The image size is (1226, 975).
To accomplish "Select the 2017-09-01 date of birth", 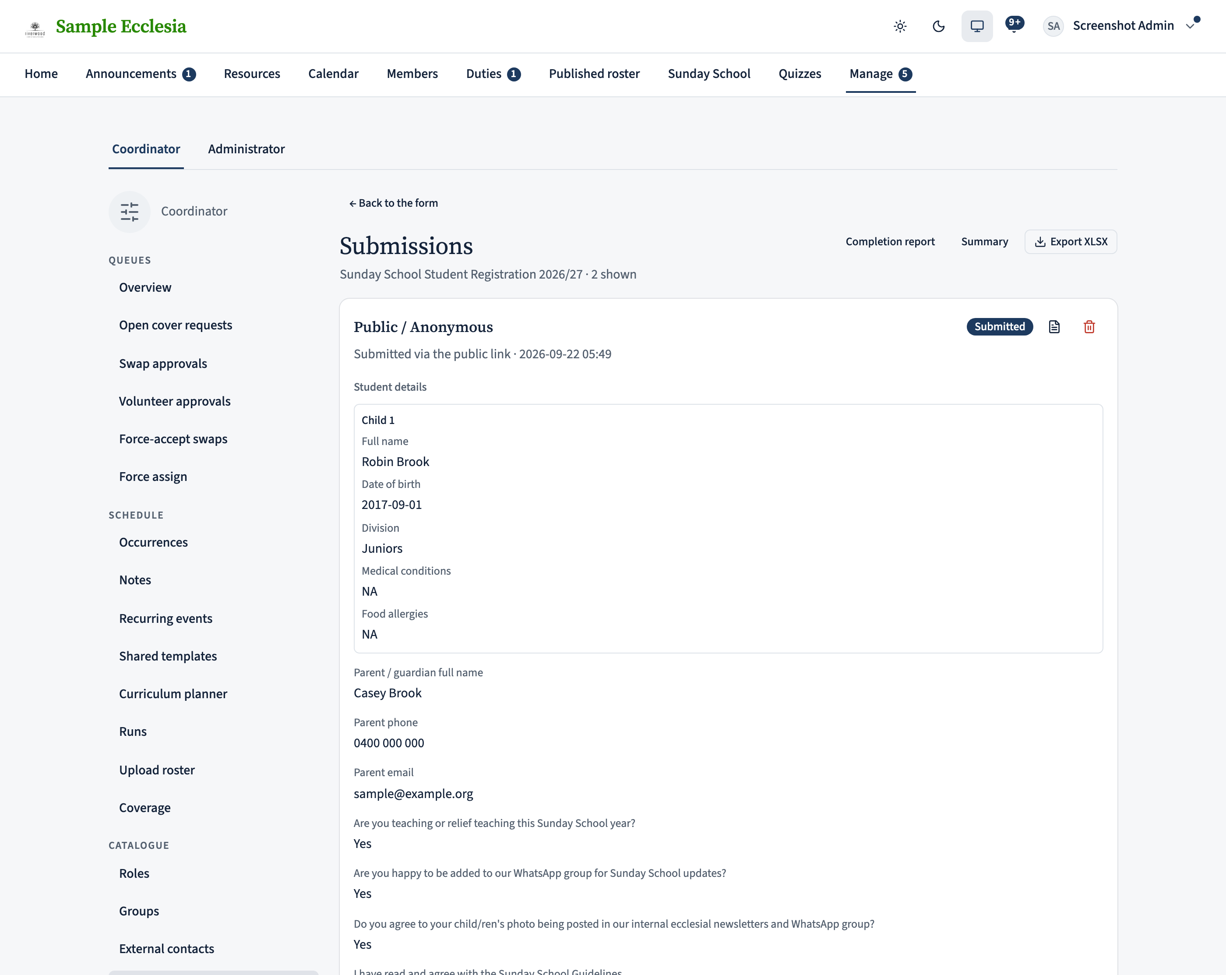I will point(391,505).
